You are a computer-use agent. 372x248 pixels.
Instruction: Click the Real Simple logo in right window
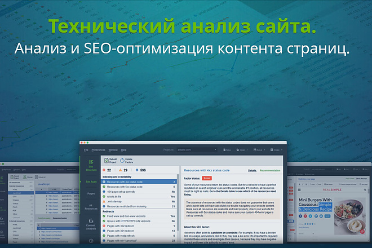tap(332, 190)
